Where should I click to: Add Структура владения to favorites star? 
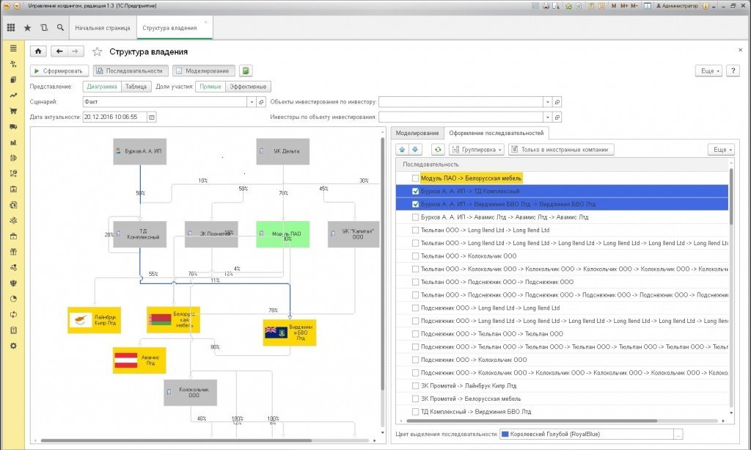[98, 52]
